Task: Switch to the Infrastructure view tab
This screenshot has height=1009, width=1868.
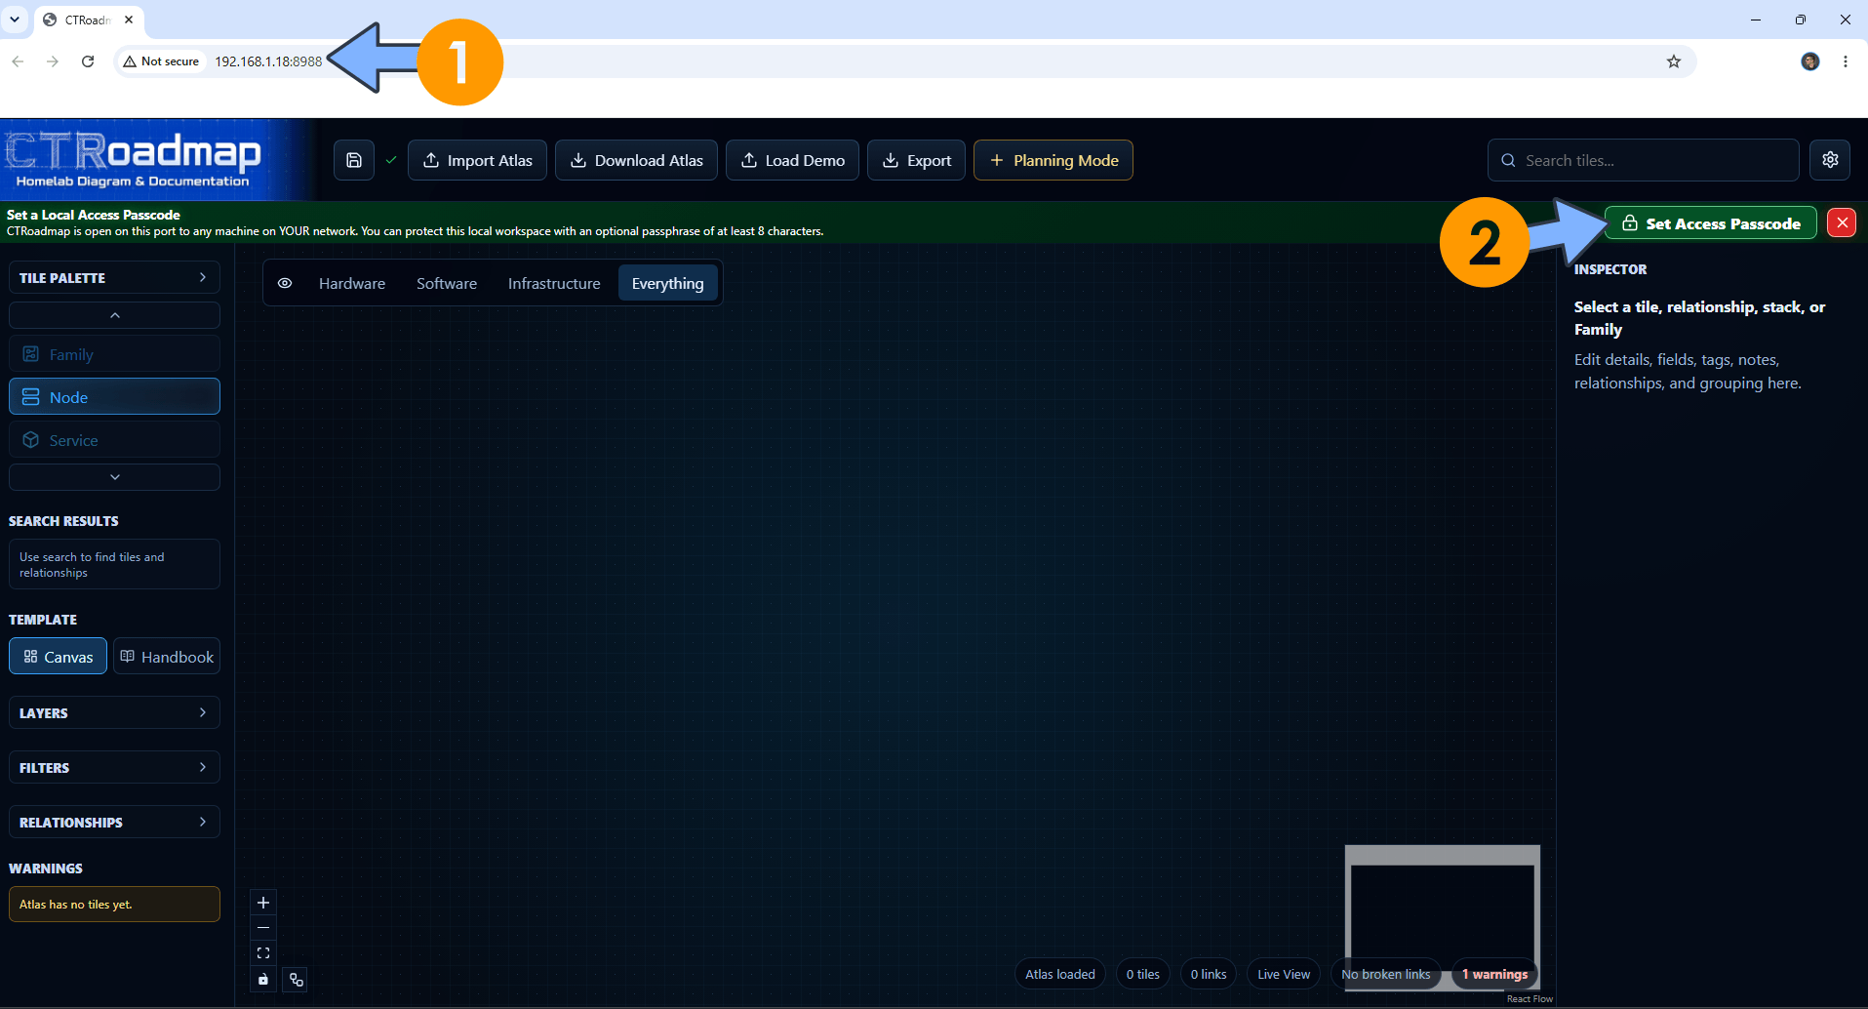Action: (554, 283)
